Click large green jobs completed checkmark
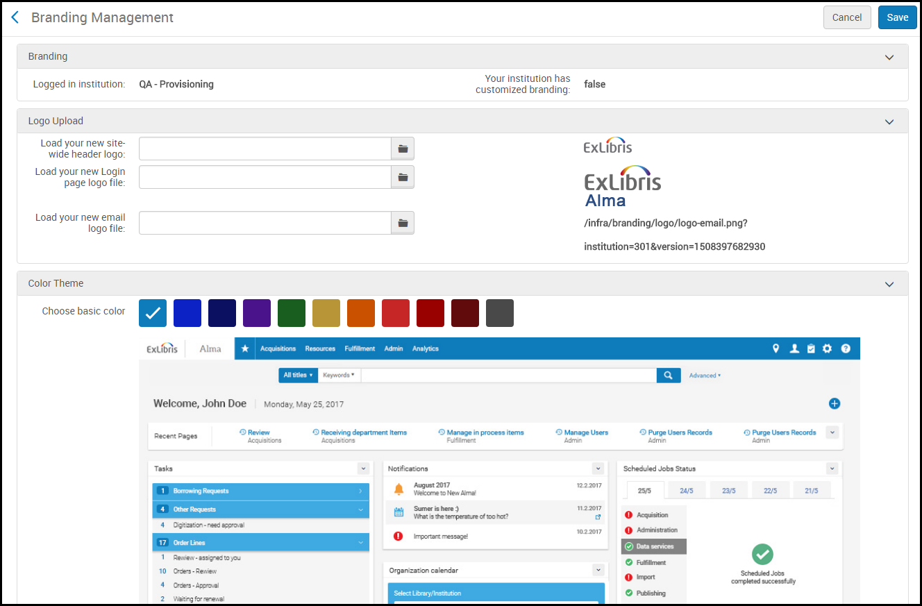 coord(762,554)
